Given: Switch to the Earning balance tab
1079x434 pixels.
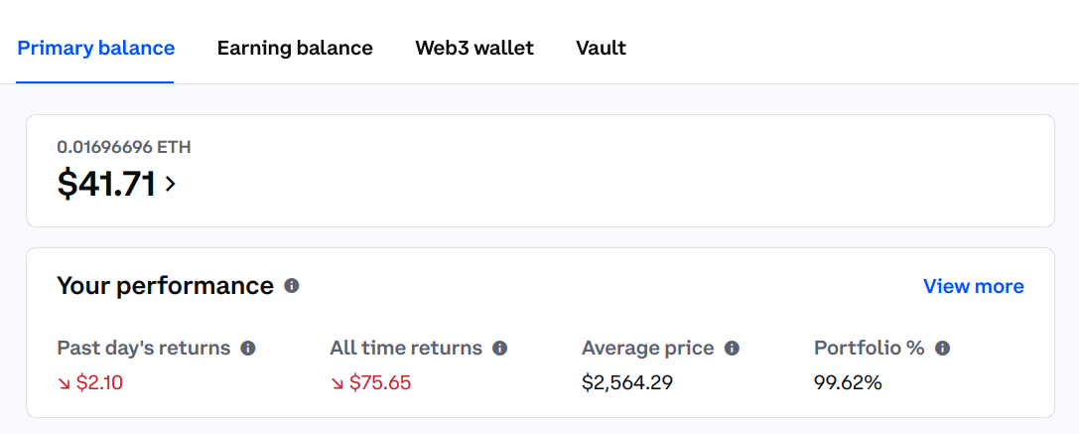Looking at the screenshot, I should click(x=295, y=48).
